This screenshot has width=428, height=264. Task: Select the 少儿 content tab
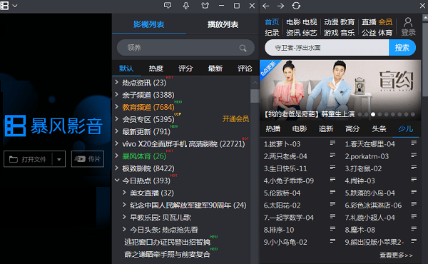(405, 129)
